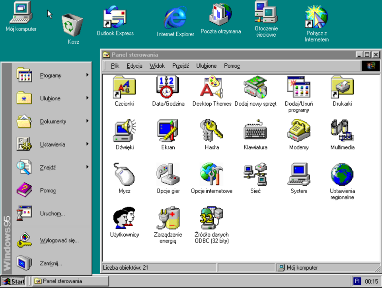Open the Opcje internetowe icon

point(211,174)
